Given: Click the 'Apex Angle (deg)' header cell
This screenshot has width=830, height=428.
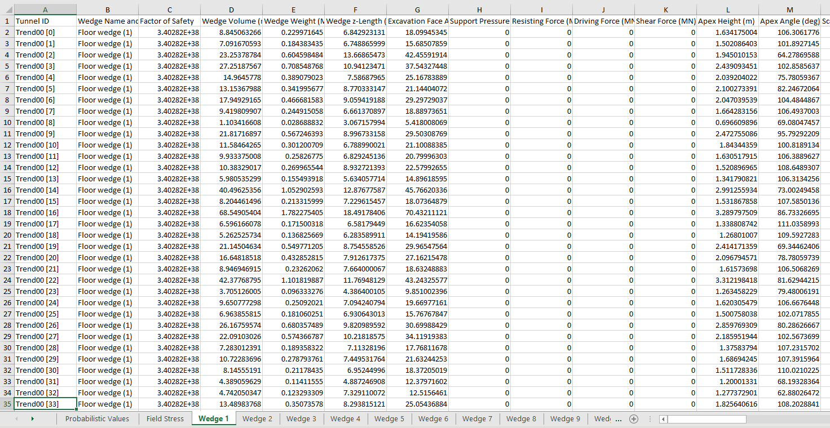Looking at the screenshot, I should pos(789,21).
